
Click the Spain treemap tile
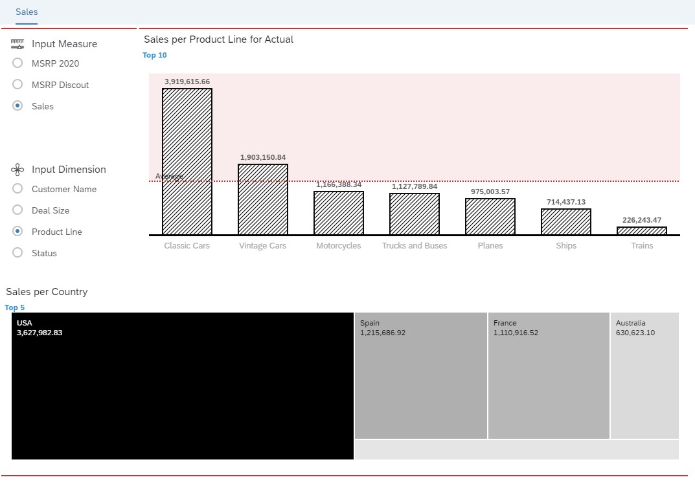point(421,375)
